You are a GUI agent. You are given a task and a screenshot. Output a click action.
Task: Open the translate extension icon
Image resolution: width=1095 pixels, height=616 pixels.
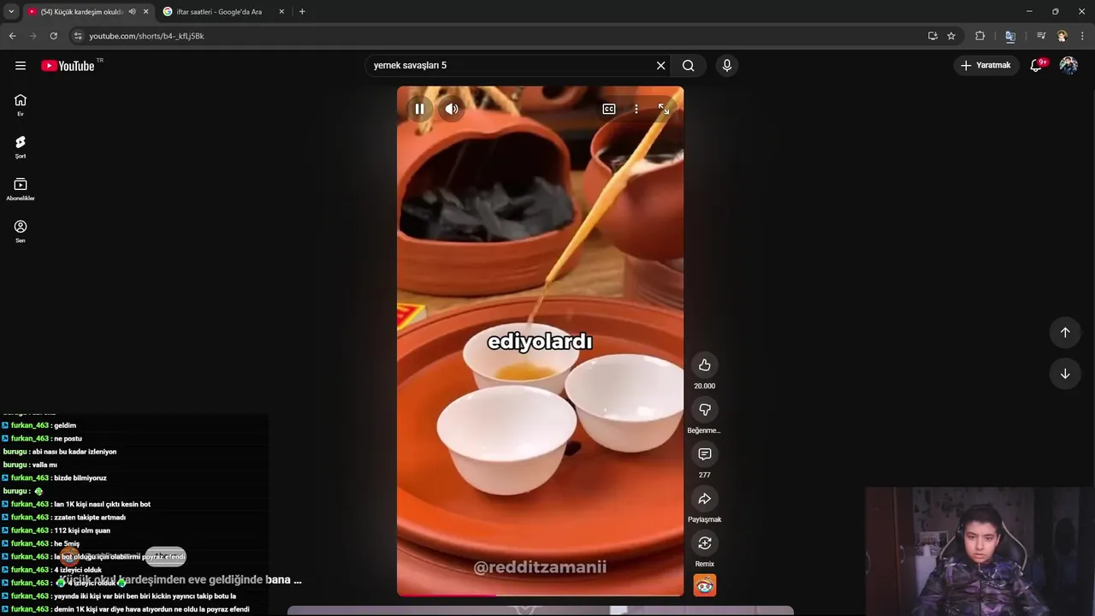pyautogui.click(x=1010, y=36)
